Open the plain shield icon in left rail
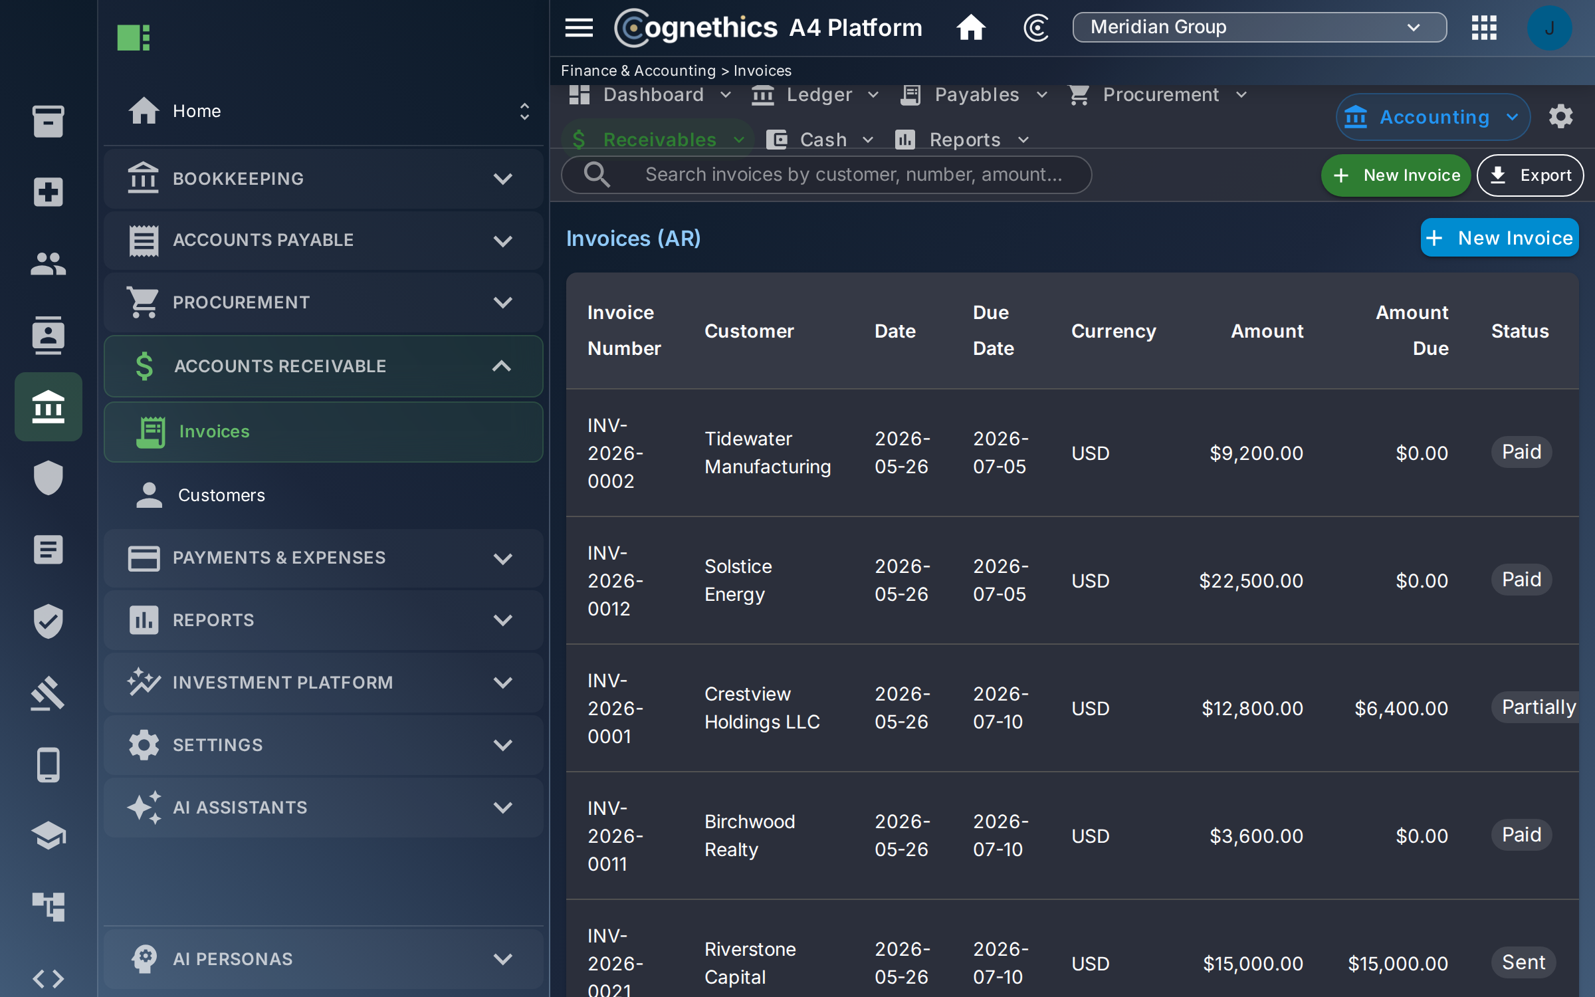 [48, 478]
